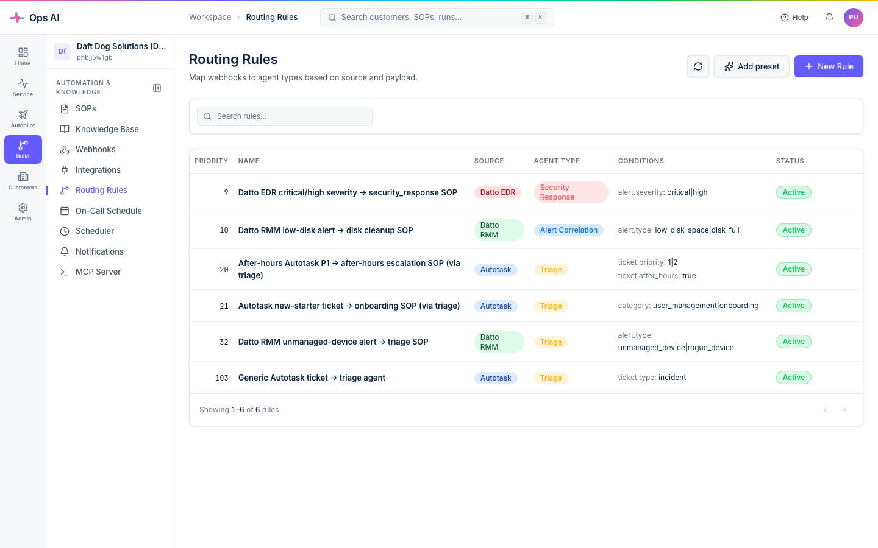
Task: Open the Autopilot rocket section
Action: click(23, 119)
